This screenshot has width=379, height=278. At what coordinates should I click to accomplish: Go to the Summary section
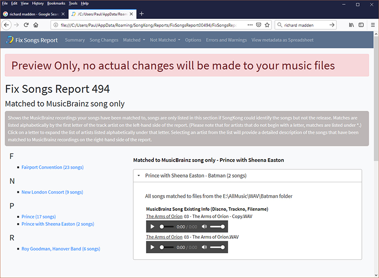pos(75,40)
